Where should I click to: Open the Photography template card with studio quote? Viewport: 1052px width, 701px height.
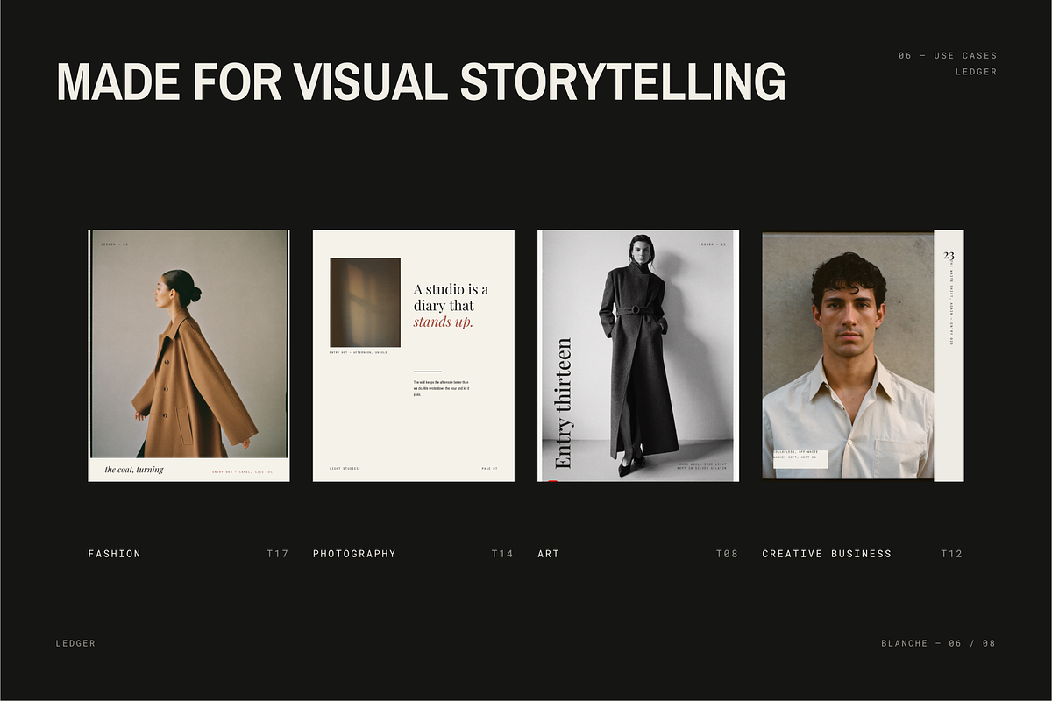pos(414,356)
